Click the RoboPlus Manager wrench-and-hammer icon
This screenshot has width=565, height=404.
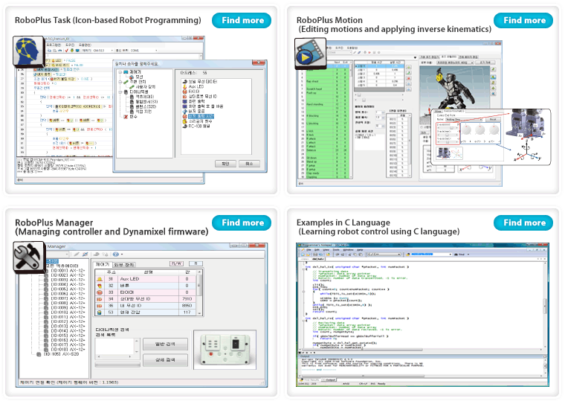click(x=29, y=257)
